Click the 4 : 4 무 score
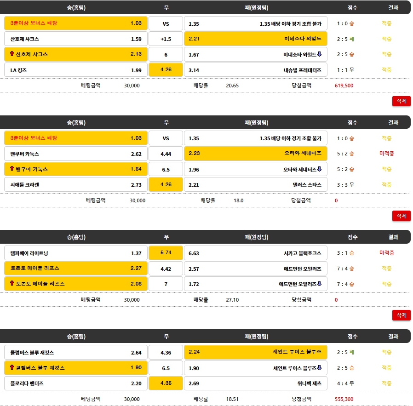 pos(345,383)
